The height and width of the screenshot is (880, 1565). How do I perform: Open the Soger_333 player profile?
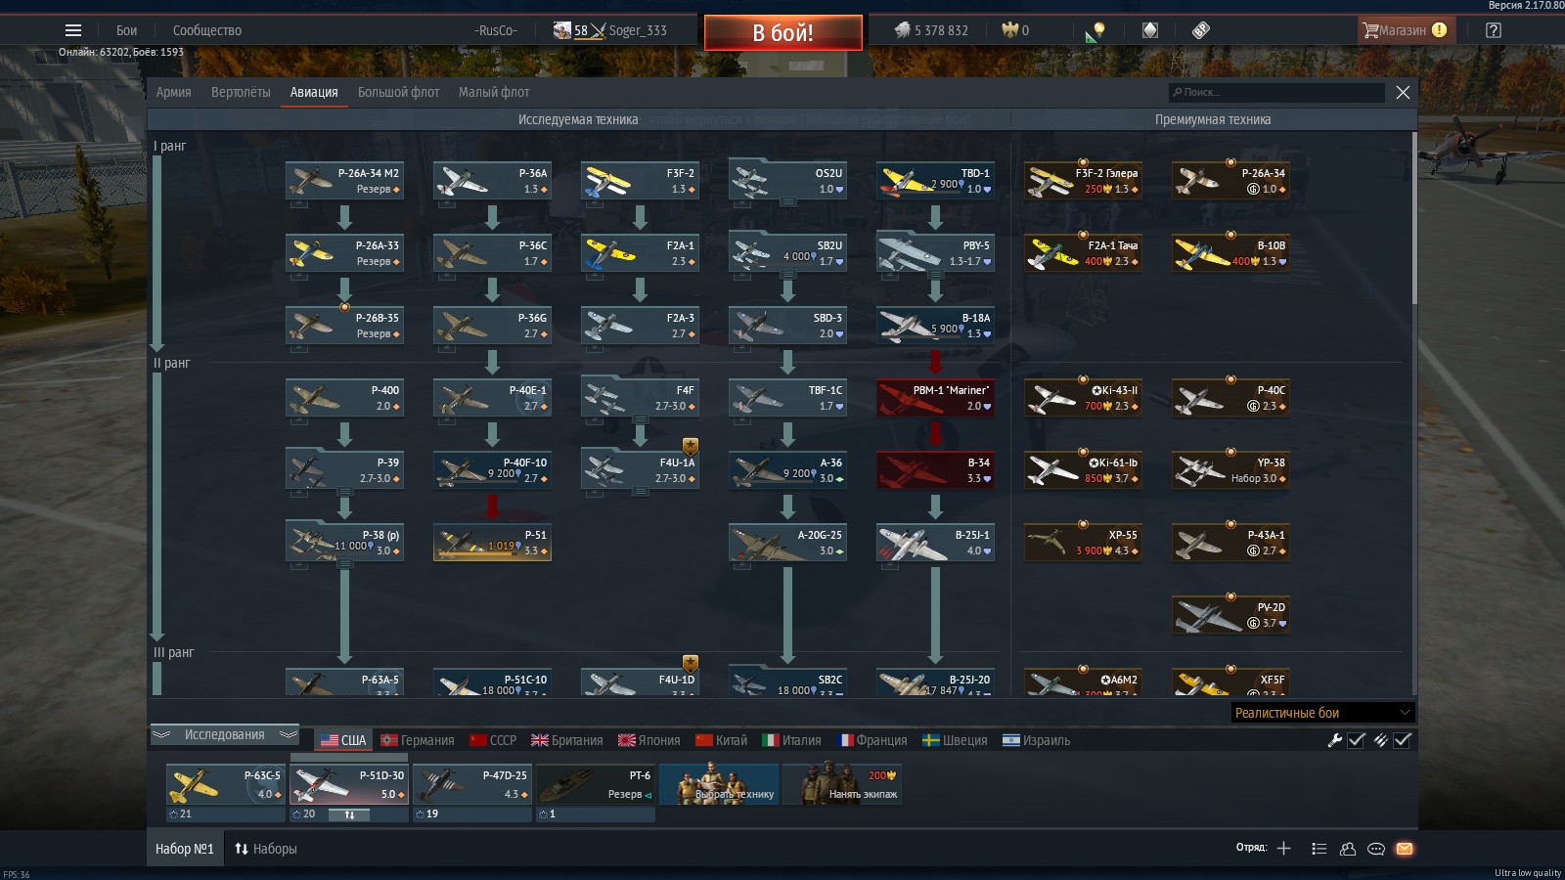(609, 30)
